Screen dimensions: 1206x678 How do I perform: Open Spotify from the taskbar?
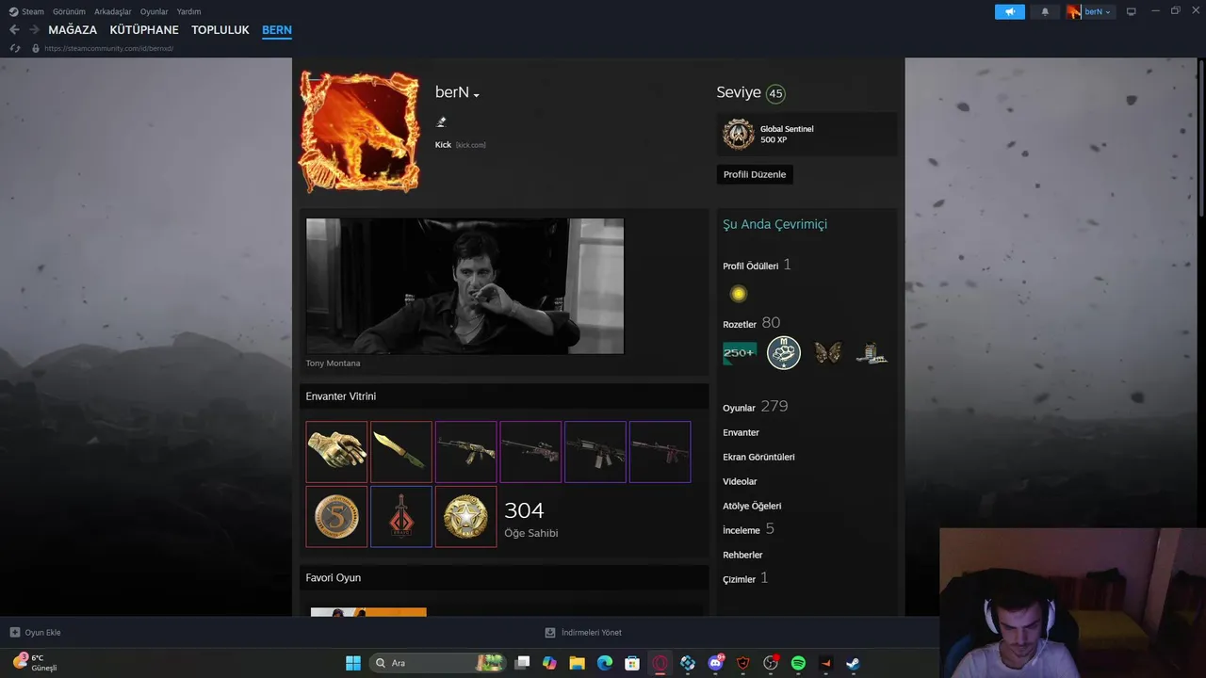coord(798,663)
